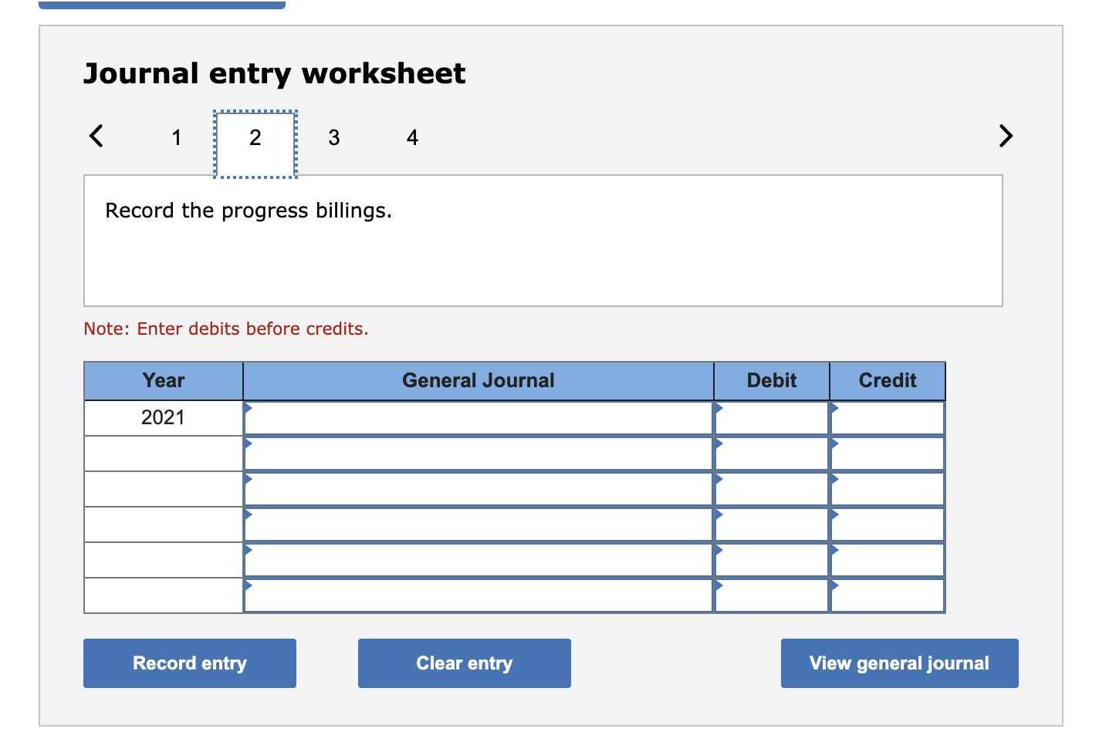Click the first Debit amount field
Viewport: 1116px width, 742px height.
coord(771,417)
